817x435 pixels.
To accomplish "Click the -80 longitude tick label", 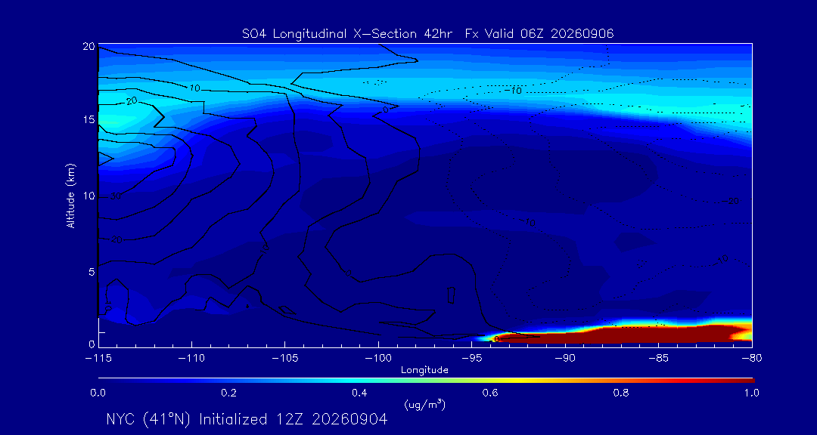I will (x=752, y=359).
